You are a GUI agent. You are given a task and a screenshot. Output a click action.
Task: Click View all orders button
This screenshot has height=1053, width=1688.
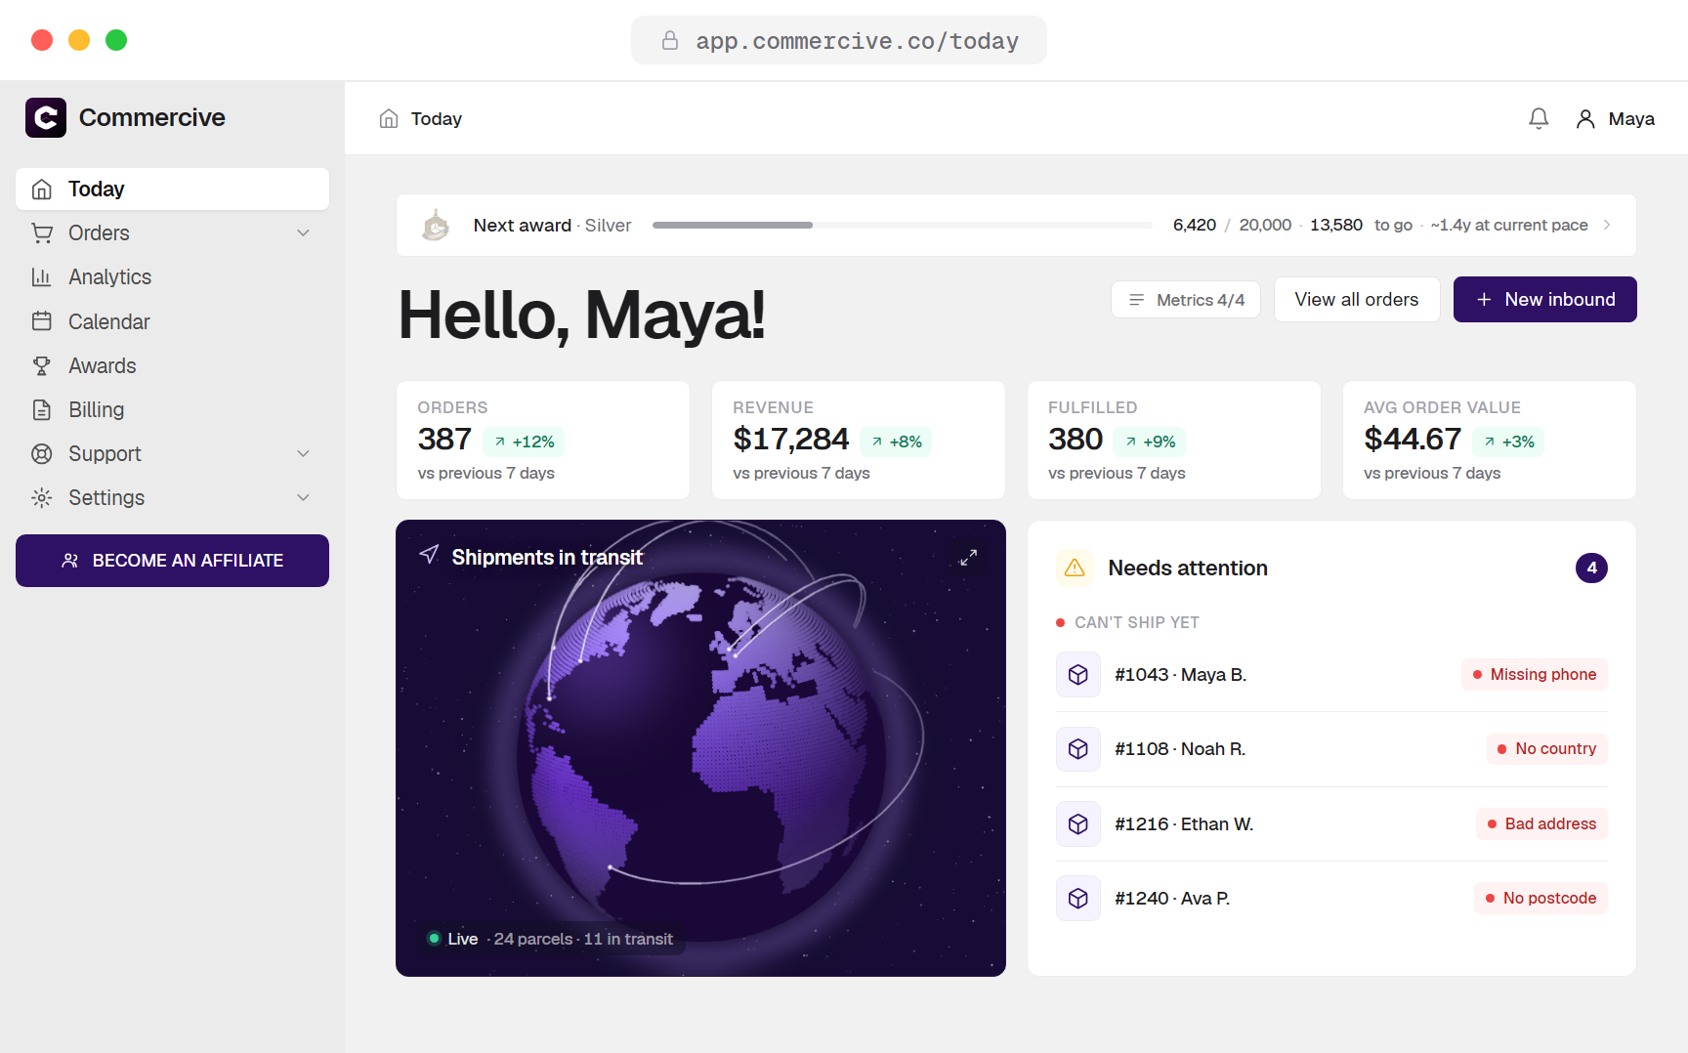tap(1357, 299)
